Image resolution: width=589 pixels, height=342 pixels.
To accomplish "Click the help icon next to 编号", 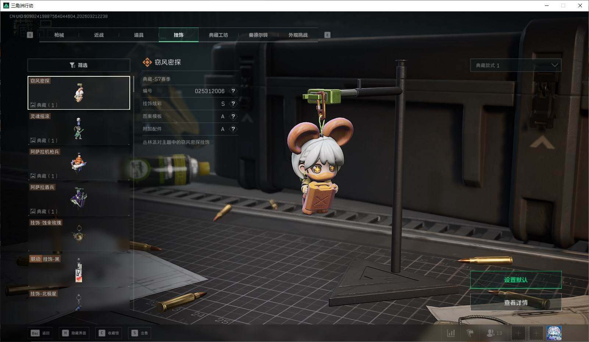I will pos(233,91).
